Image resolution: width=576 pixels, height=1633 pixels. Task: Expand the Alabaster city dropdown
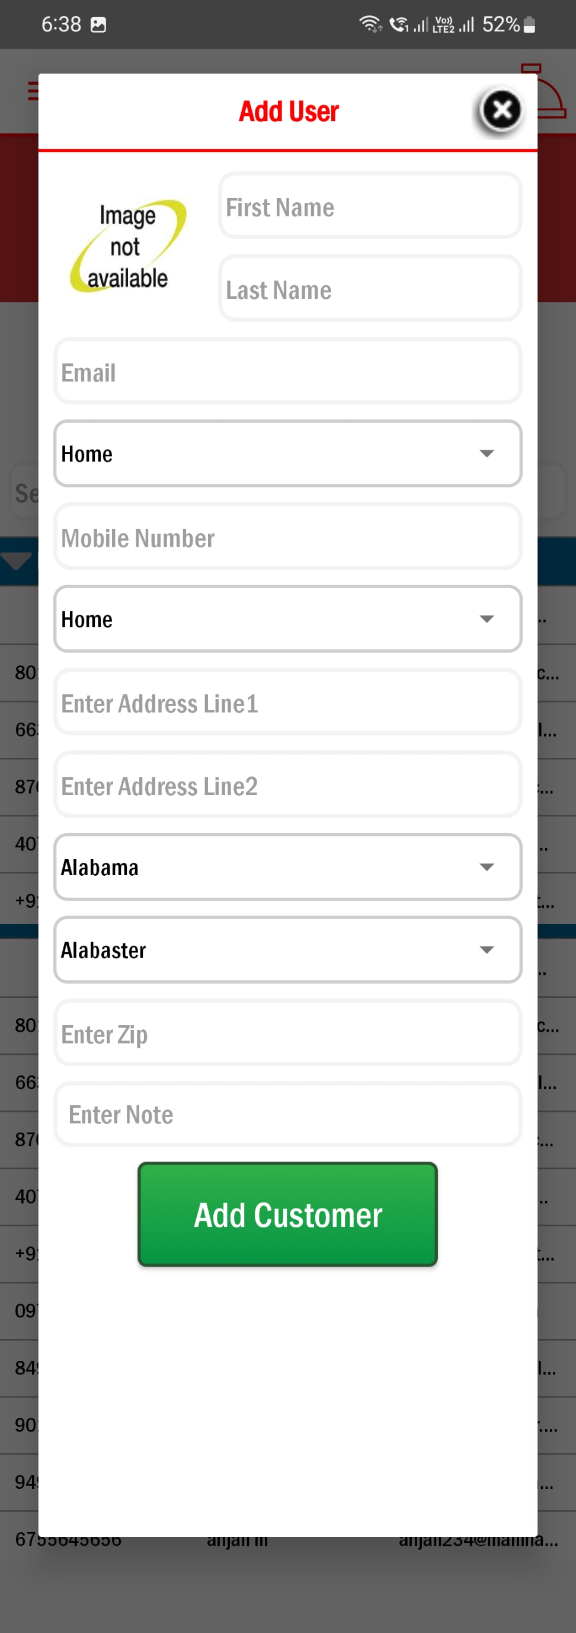point(287,950)
